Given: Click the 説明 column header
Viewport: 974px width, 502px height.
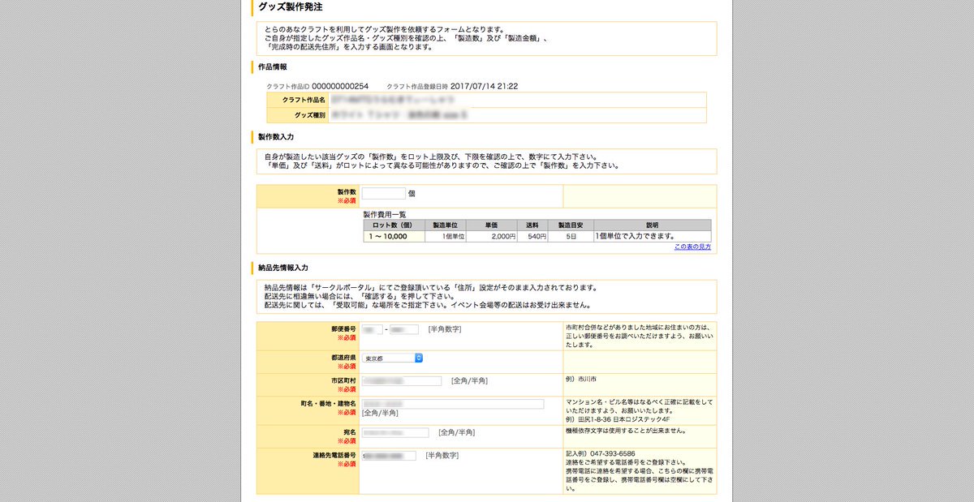Looking at the screenshot, I should 653,225.
